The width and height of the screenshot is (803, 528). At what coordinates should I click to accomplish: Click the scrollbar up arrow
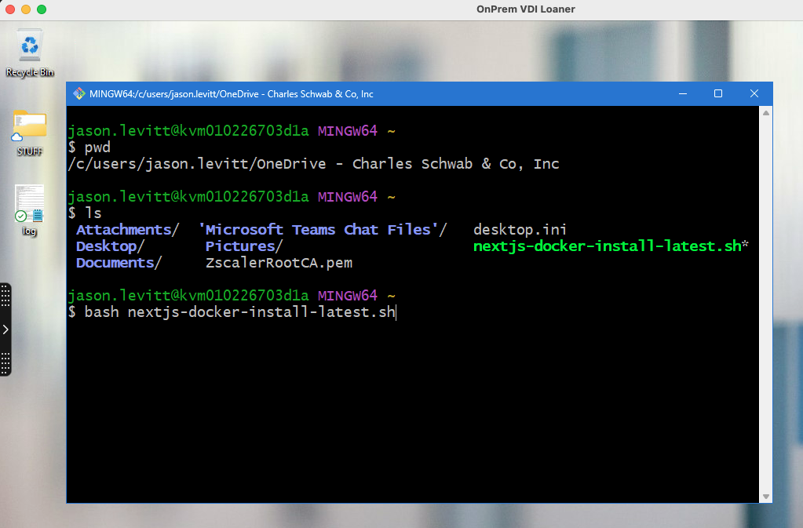click(765, 112)
